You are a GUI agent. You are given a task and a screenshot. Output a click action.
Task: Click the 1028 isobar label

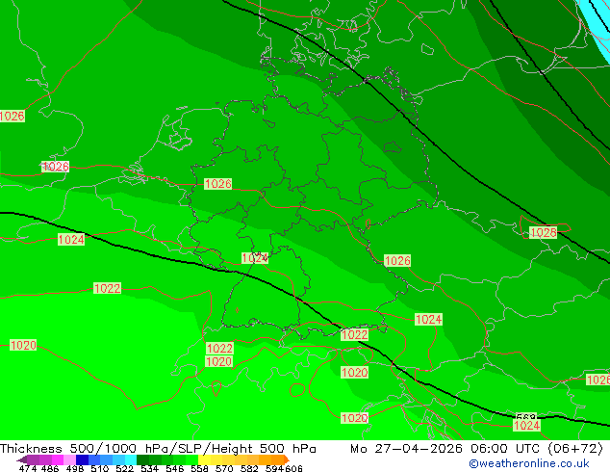click(x=543, y=233)
